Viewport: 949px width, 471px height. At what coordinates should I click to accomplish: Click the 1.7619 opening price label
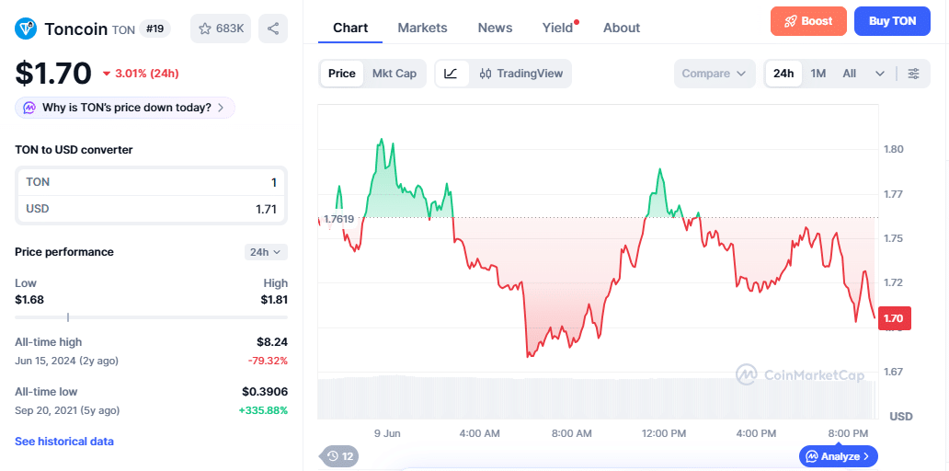pyautogui.click(x=339, y=219)
